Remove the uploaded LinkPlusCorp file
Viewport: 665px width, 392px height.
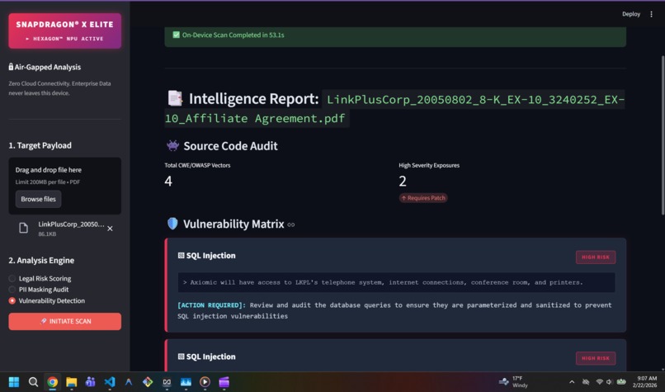pos(110,229)
